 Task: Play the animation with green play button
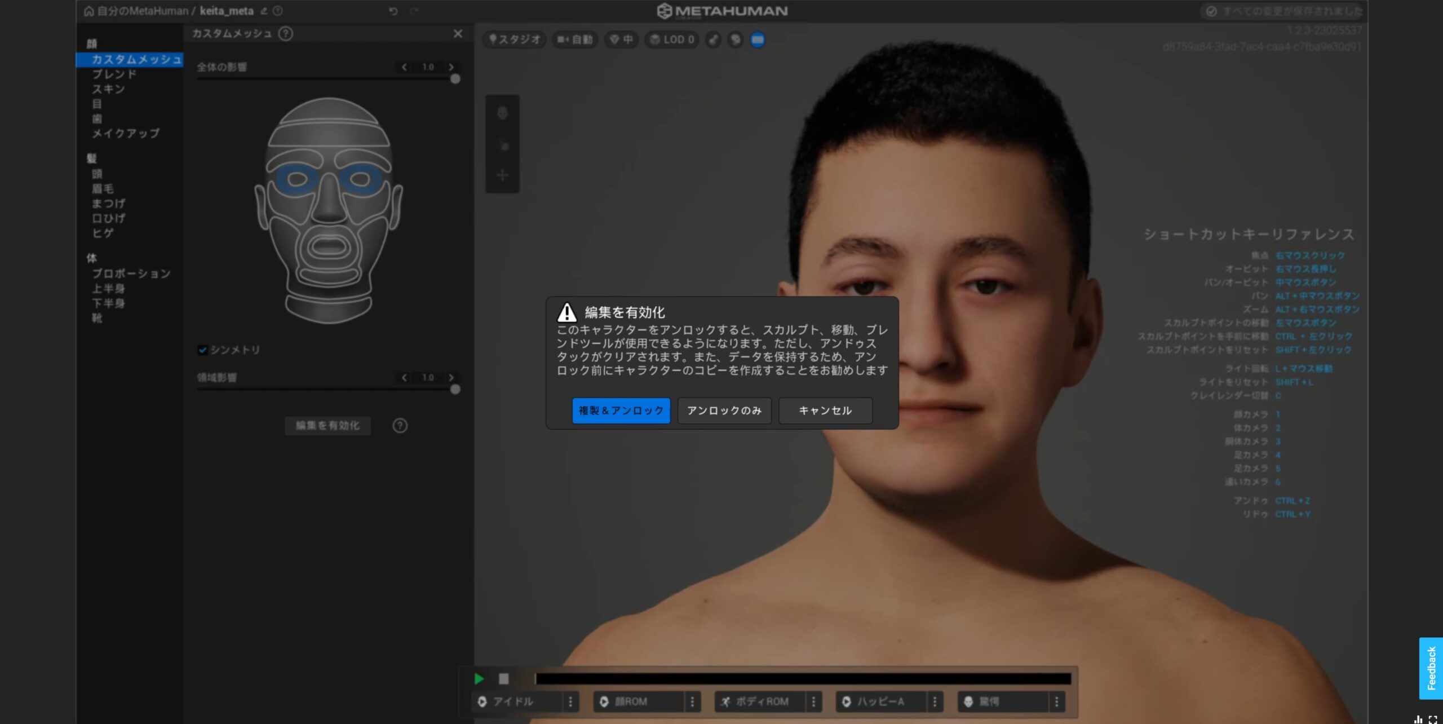click(479, 679)
